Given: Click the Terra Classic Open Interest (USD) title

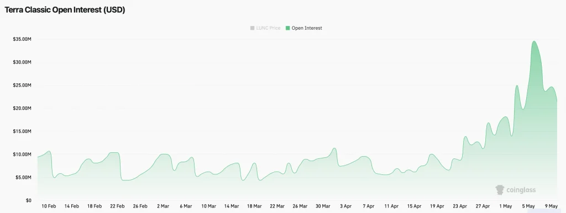Looking at the screenshot, I should (65, 10).
